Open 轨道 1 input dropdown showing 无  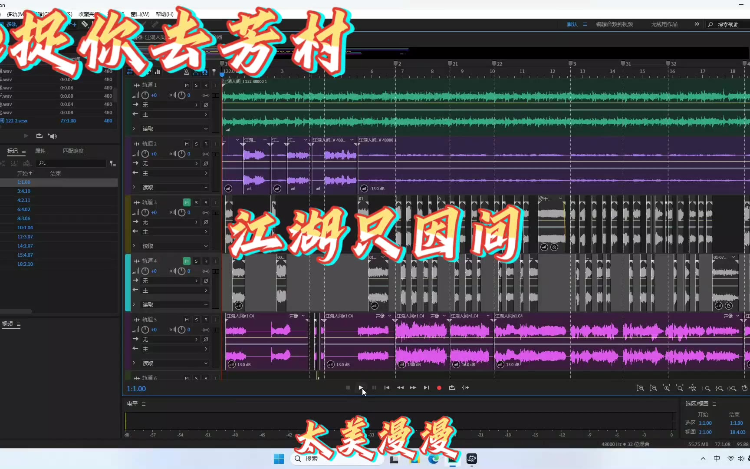[x=170, y=105]
